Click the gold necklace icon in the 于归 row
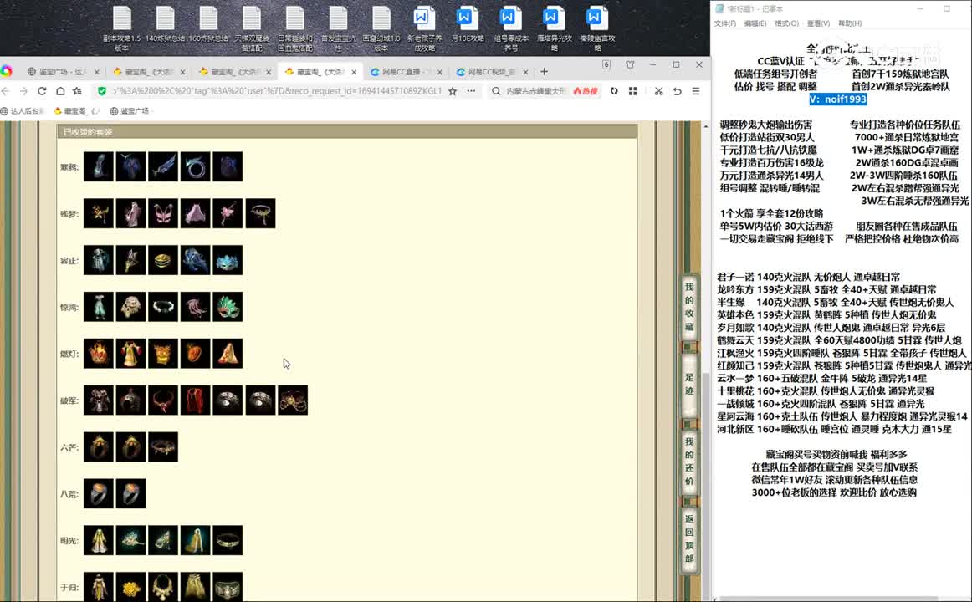 [163, 586]
